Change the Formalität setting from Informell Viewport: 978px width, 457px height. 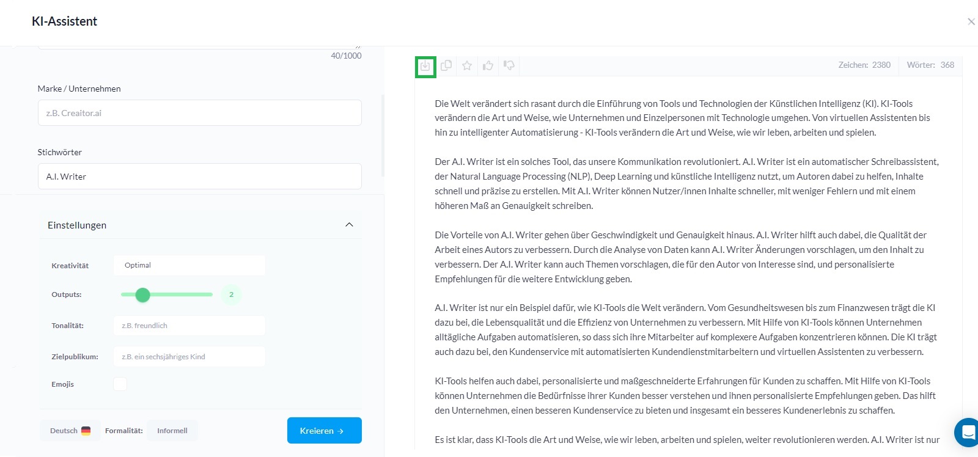[x=172, y=431]
